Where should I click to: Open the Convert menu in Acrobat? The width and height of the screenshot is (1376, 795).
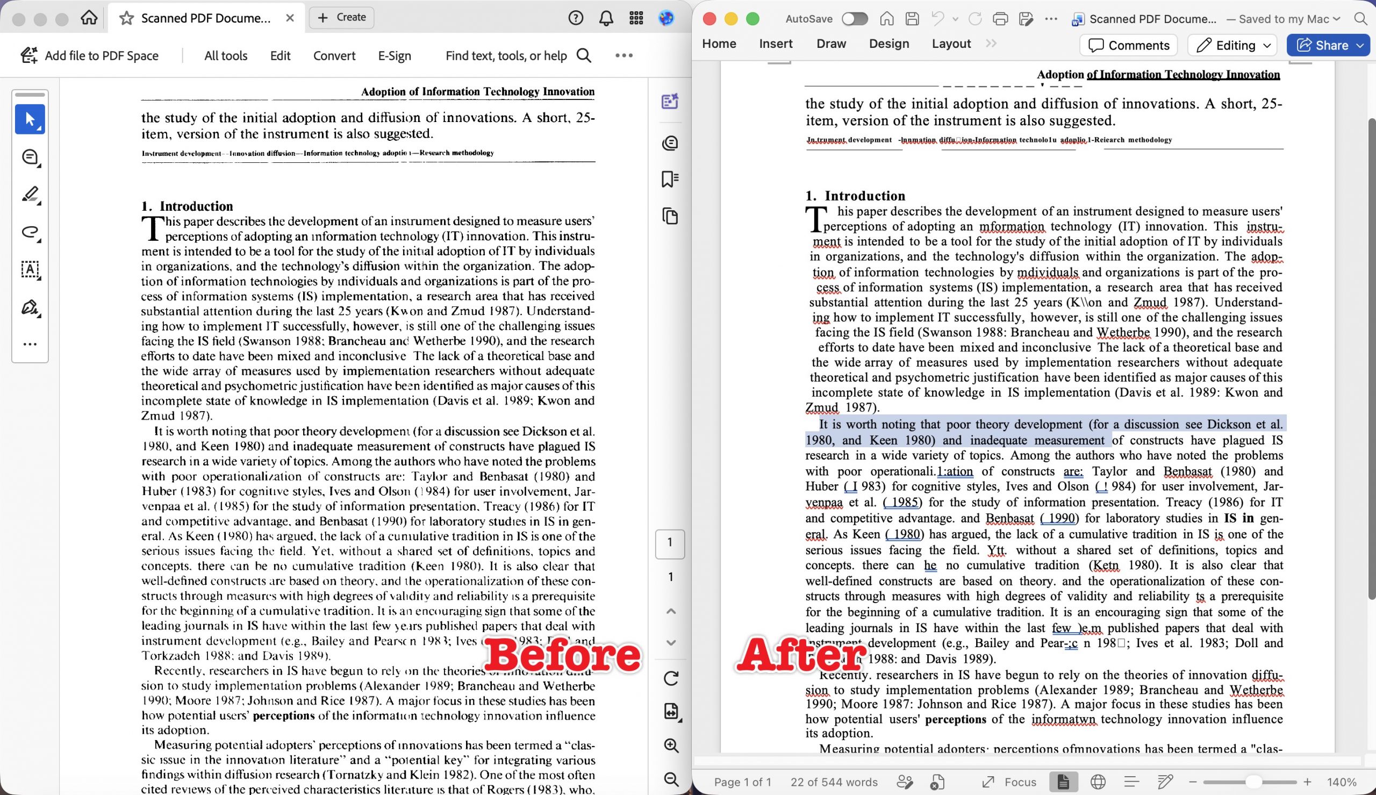click(334, 55)
